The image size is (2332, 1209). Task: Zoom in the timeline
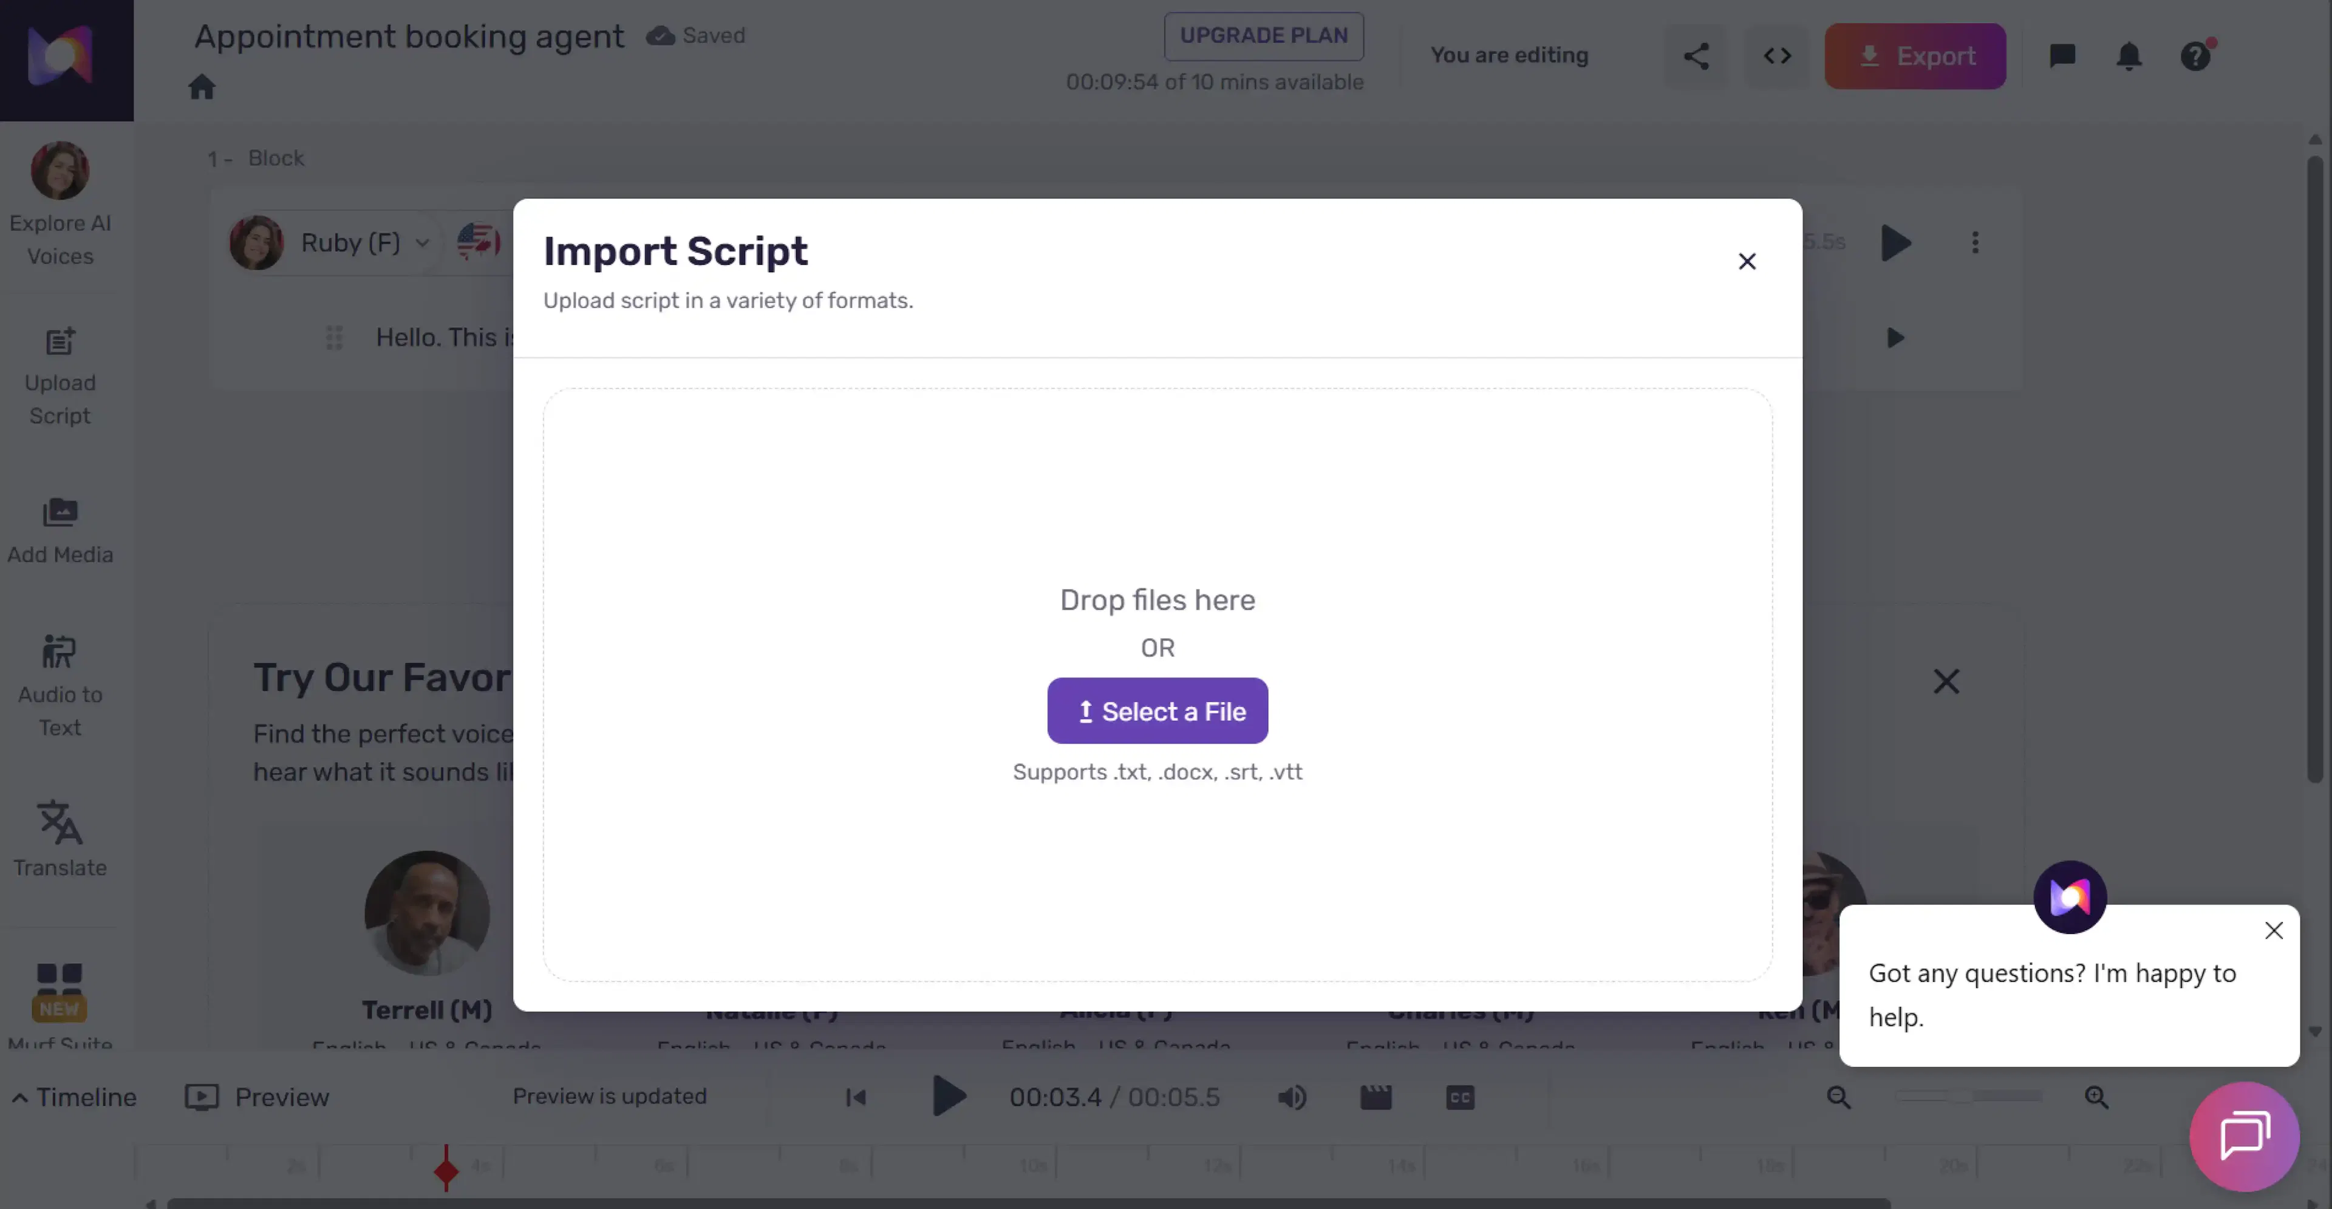click(2096, 1098)
